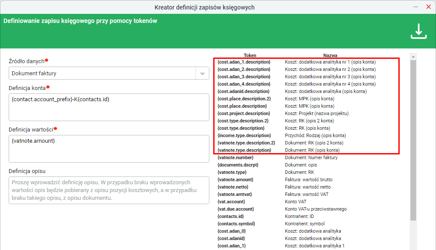Click into the Definicja konta text area

click(109, 107)
